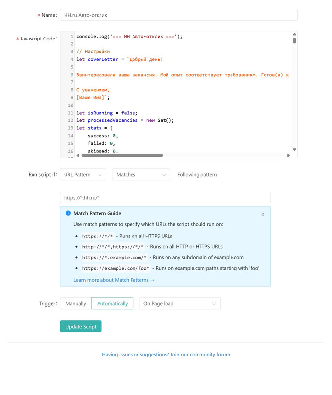The image size is (332, 395).
Task: Click the '// Настройки' comment line
Action: click(93, 52)
